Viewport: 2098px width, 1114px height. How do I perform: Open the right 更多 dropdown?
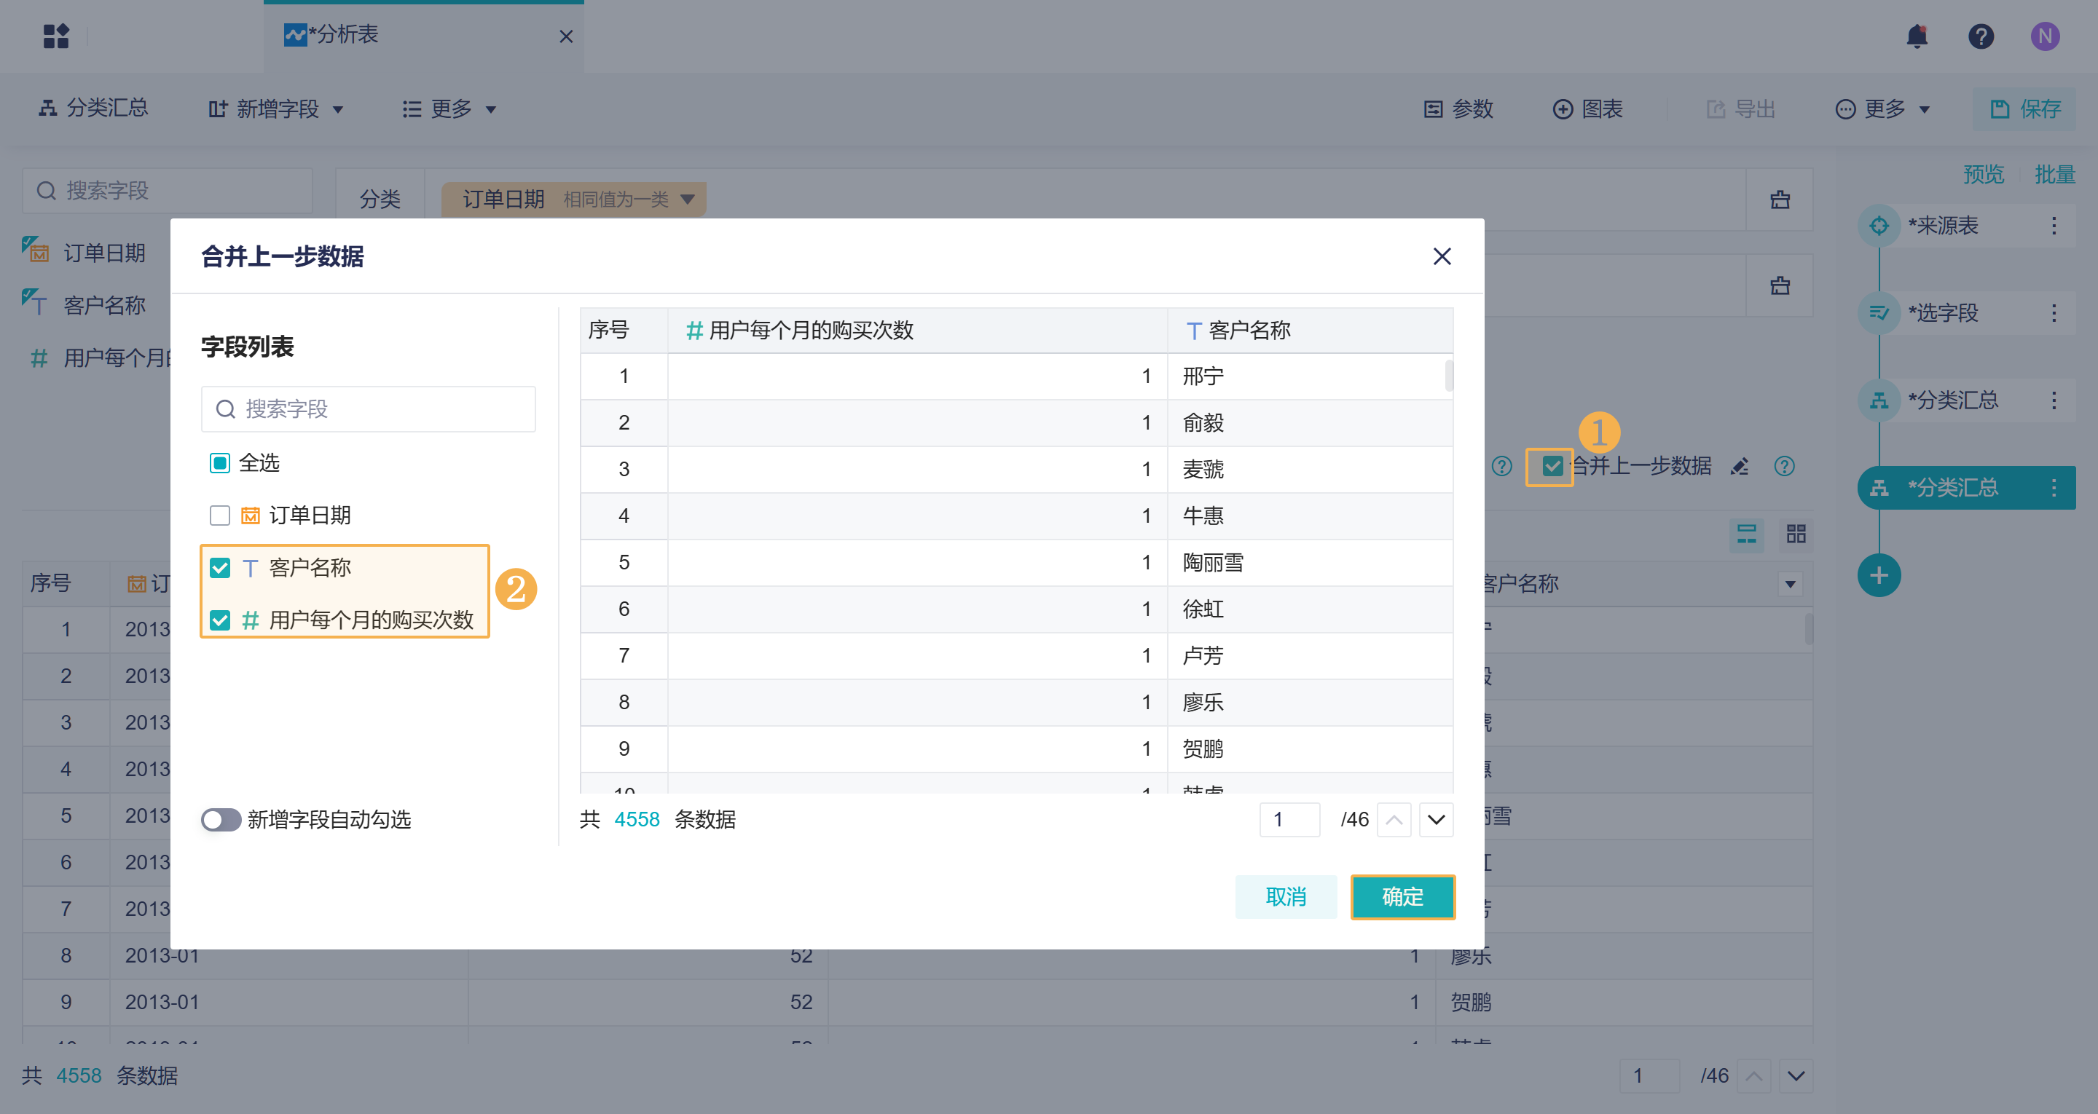1882,108
